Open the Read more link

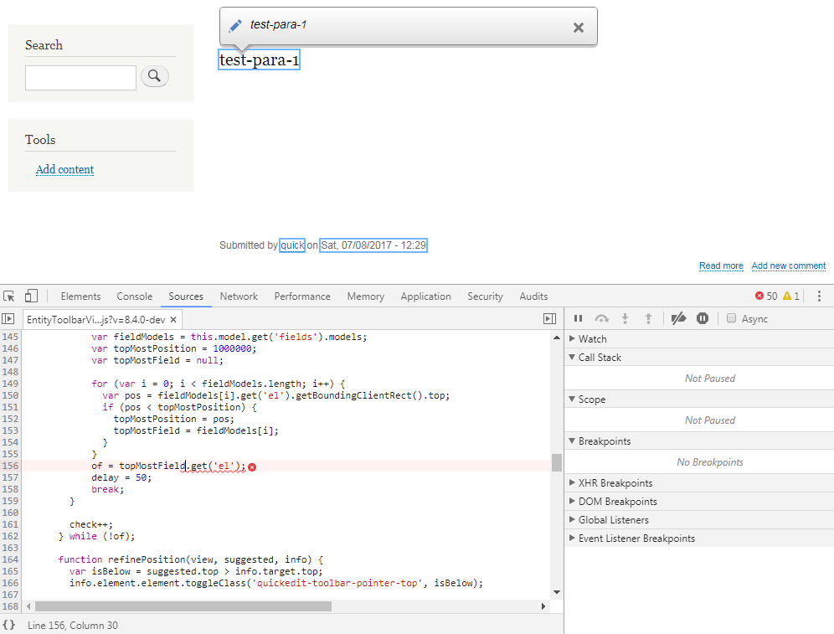click(x=721, y=266)
